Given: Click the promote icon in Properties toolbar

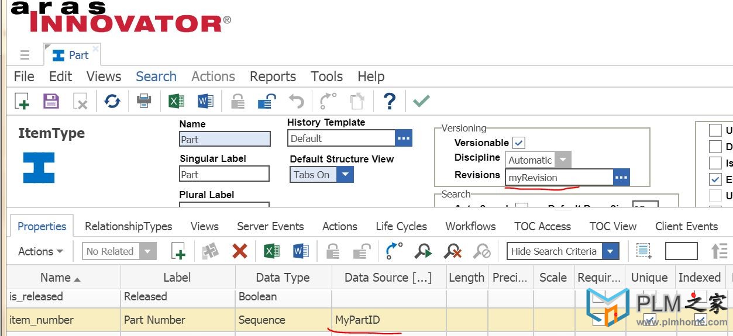Looking at the screenshot, I should click(x=394, y=251).
